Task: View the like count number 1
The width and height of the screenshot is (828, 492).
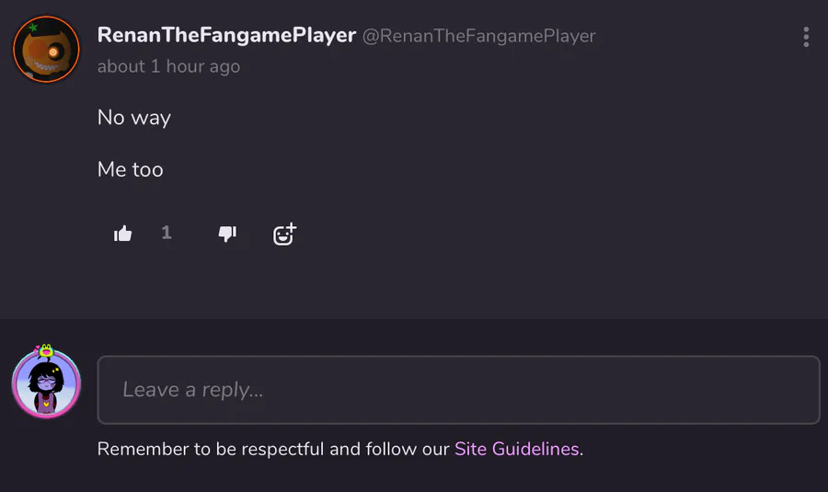Action: tap(167, 233)
